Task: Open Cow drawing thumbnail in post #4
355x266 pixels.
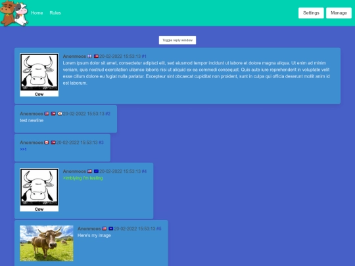Action: click(39, 190)
